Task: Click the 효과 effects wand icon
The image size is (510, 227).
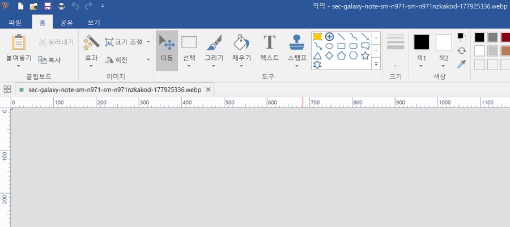Action: (x=91, y=42)
